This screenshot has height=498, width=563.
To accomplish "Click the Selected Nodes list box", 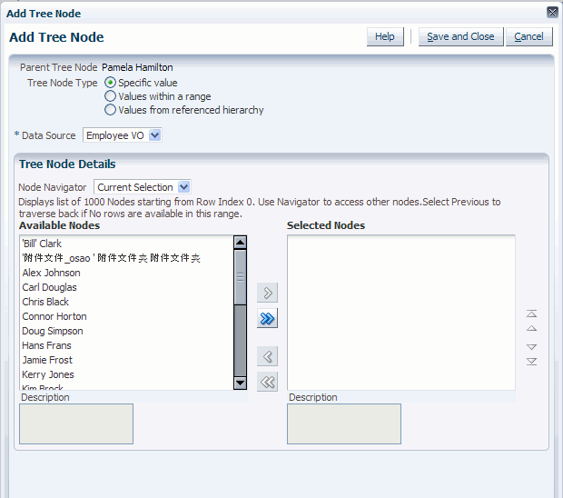I will tap(401, 313).
